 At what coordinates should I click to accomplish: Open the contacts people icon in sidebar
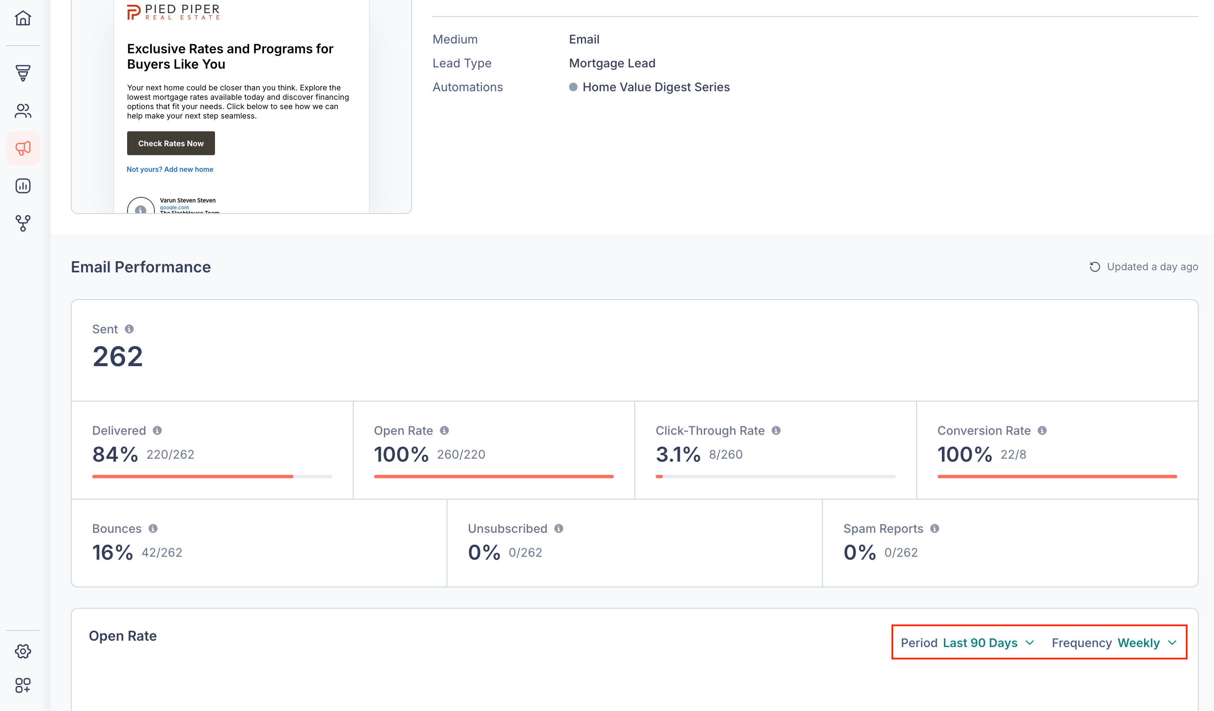pos(23,111)
